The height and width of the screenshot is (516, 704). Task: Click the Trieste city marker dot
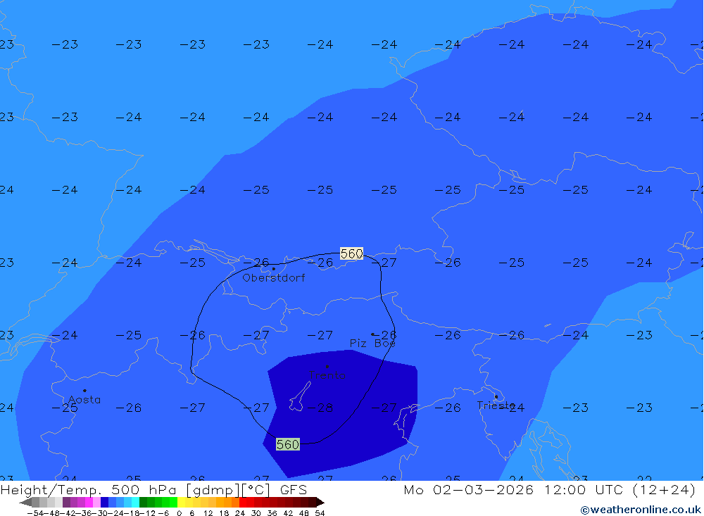[x=496, y=396]
